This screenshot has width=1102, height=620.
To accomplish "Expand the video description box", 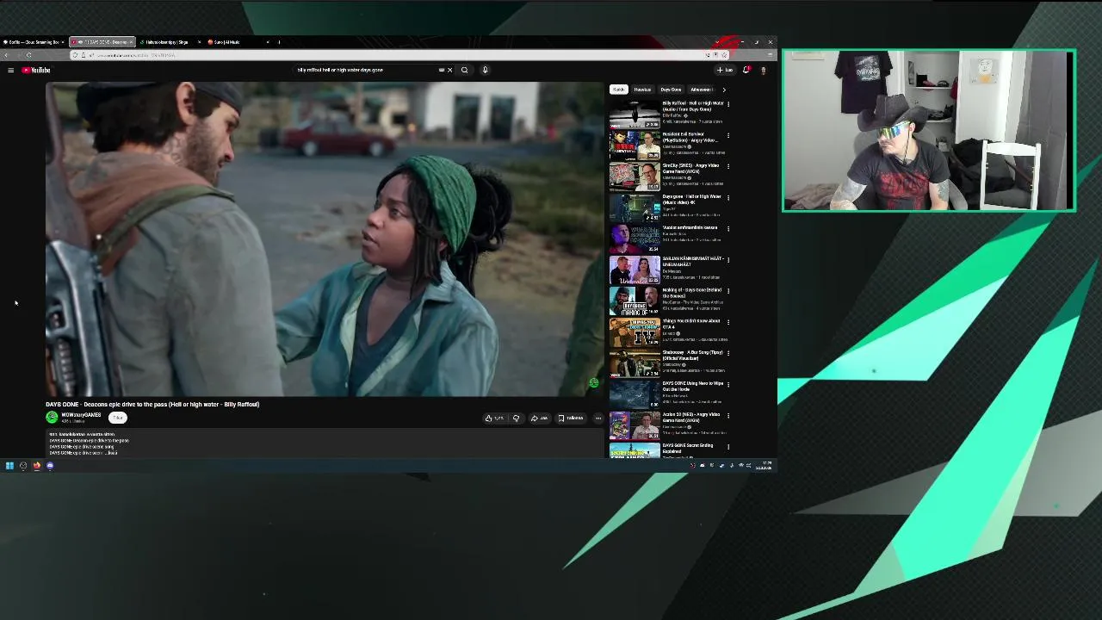I will click(x=325, y=443).
